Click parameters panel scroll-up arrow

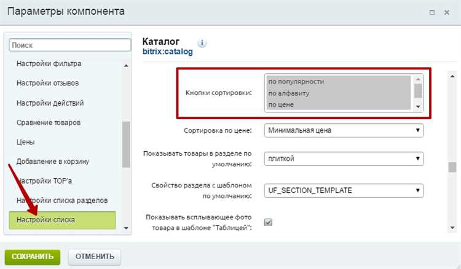coord(452,76)
